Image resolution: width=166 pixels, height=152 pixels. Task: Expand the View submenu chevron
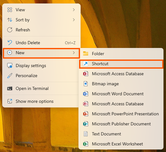tap(74, 10)
